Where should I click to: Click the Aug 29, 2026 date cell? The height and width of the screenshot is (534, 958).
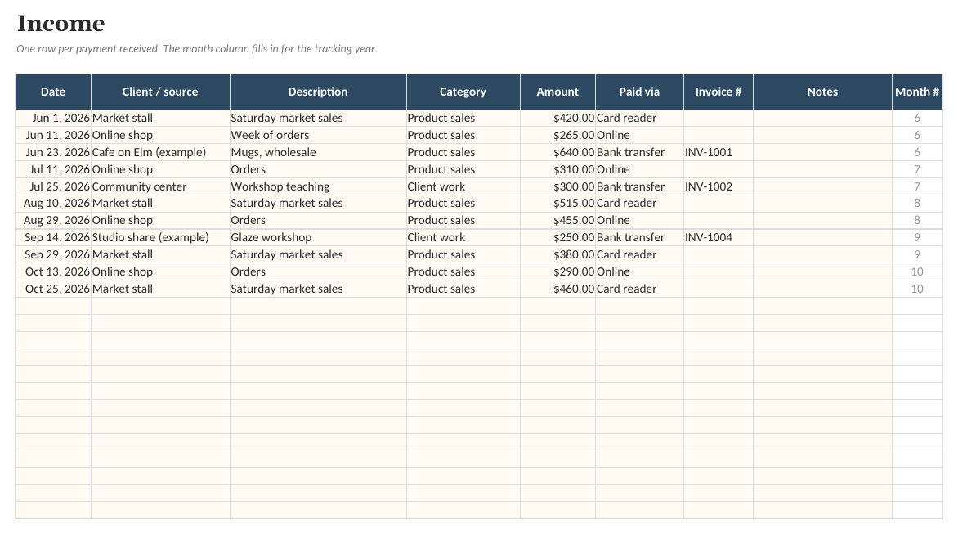coord(53,220)
